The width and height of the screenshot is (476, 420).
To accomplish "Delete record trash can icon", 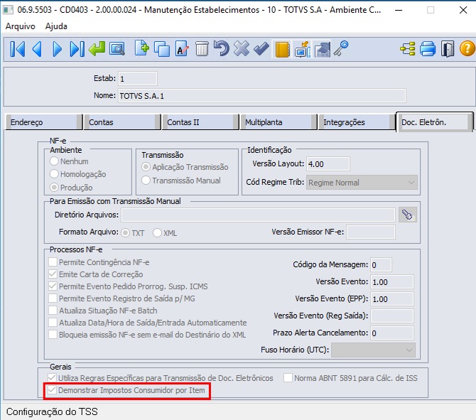I will click(202, 49).
